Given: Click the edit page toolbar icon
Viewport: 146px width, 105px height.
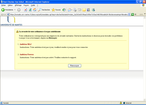Looking at the screenshot, I should 80,10.
